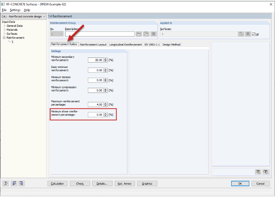The image size is (275, 197).
Task: Switch to Design Method tab
Action: pos(172,44)
